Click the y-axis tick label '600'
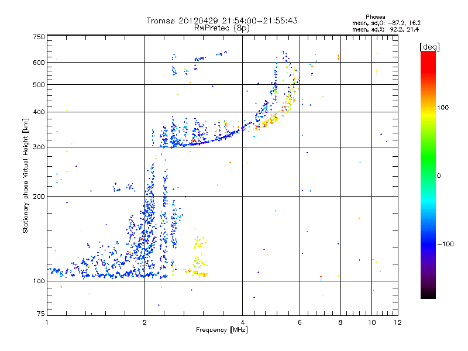468x351 pixels. pyautogui.click(x=39, y=63)
